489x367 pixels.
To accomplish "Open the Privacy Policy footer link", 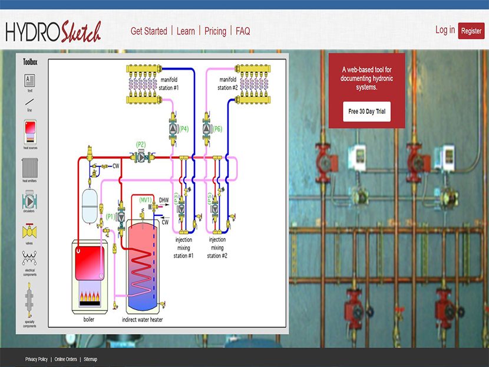I will pyautogui.click(x=37, y=359).
